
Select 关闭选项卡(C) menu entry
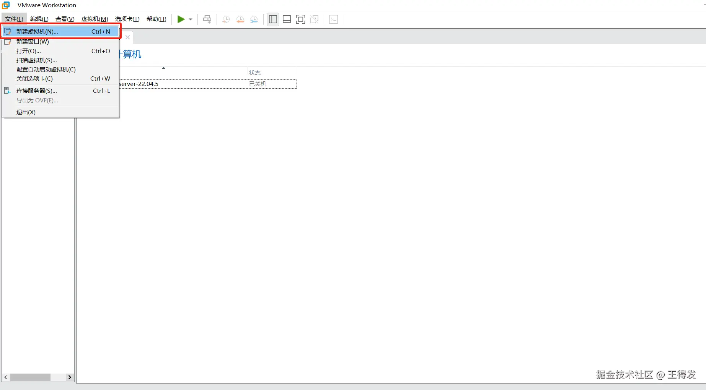pyautogui.click(x=60, y=78)
